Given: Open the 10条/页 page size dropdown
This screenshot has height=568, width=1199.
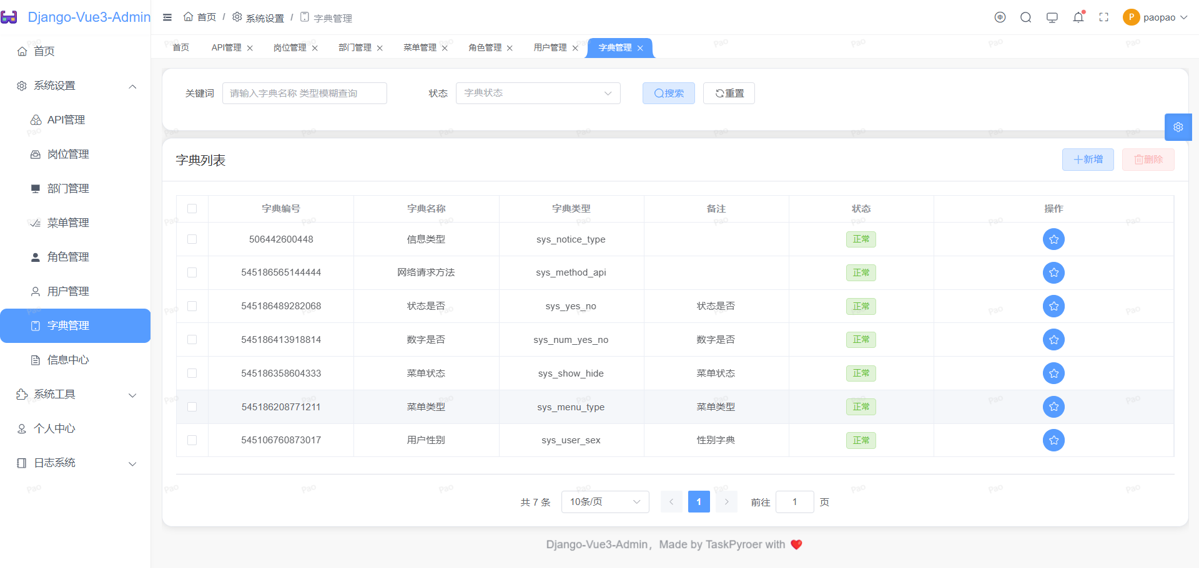Looking at the screenshot, I should 605,502.
